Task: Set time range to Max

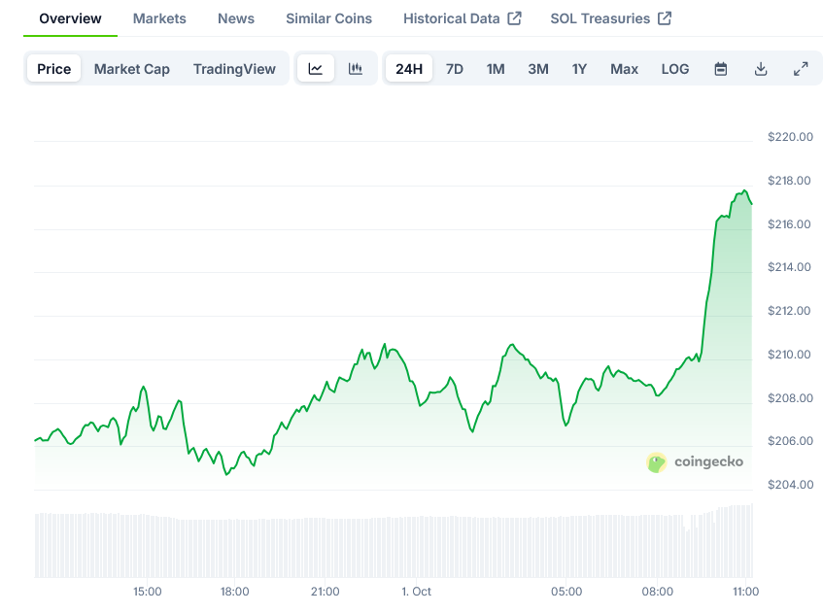Action: click(624, 69)
